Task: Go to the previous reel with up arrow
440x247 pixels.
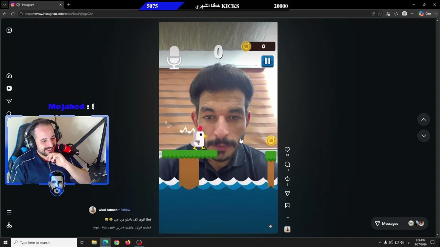Action: [x=423, y=119]
